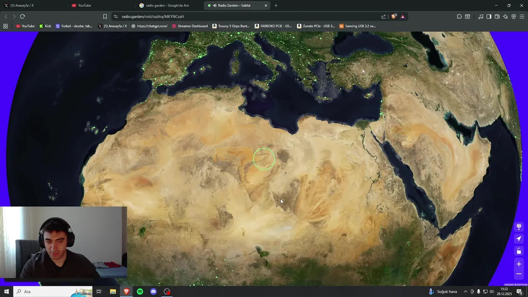Image resolution: width=528 pixels, height=297 pixels.
Task: Toggle the map lock padlock button
Action: [x=519, y=251]
